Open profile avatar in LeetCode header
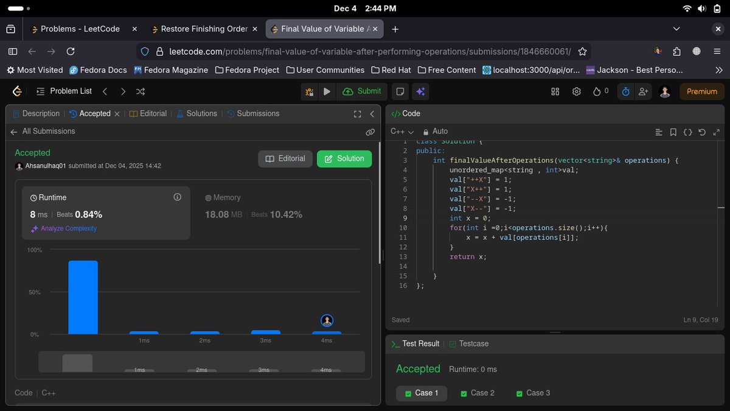 tap(665, 91)
